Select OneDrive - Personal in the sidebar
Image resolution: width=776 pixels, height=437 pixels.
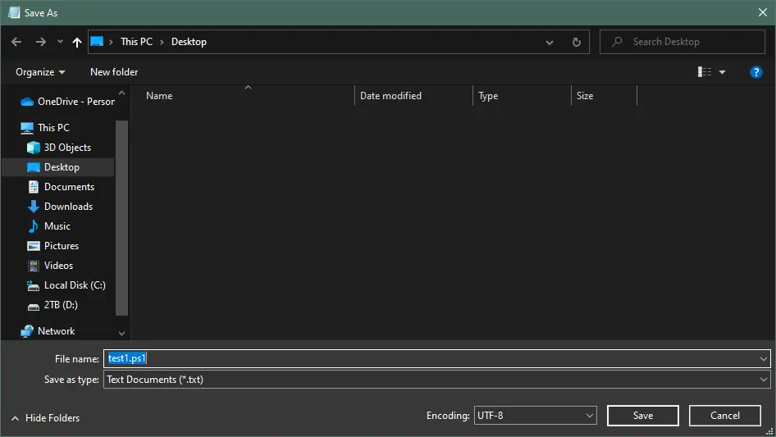tap(67, 102)
